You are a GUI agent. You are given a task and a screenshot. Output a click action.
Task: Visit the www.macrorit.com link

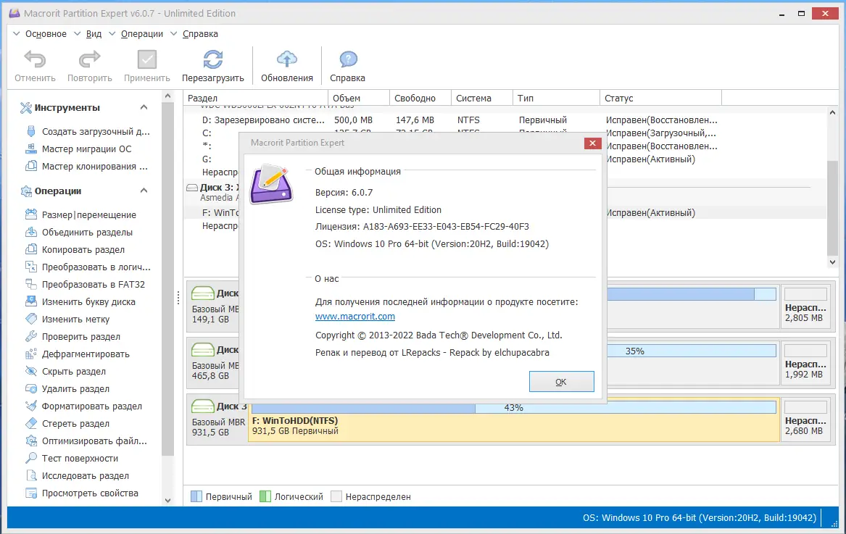355,317
